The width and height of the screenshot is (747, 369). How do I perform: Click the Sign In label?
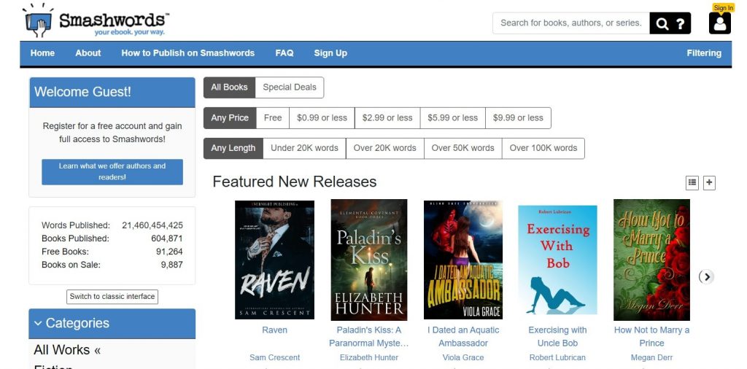pyautogui.click(x=723, y=7)
